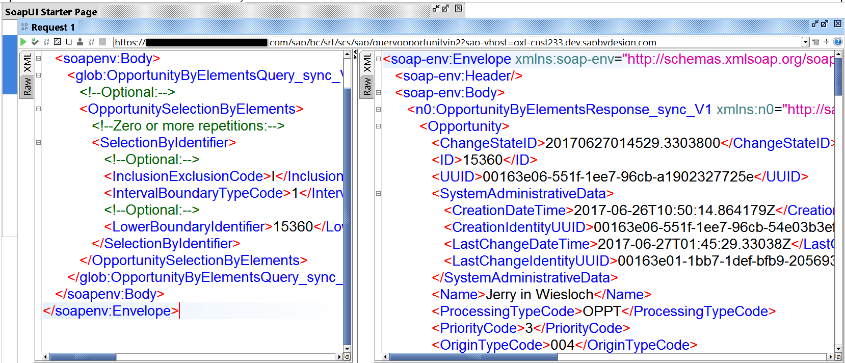Click icon left of the plus sign

816,42
